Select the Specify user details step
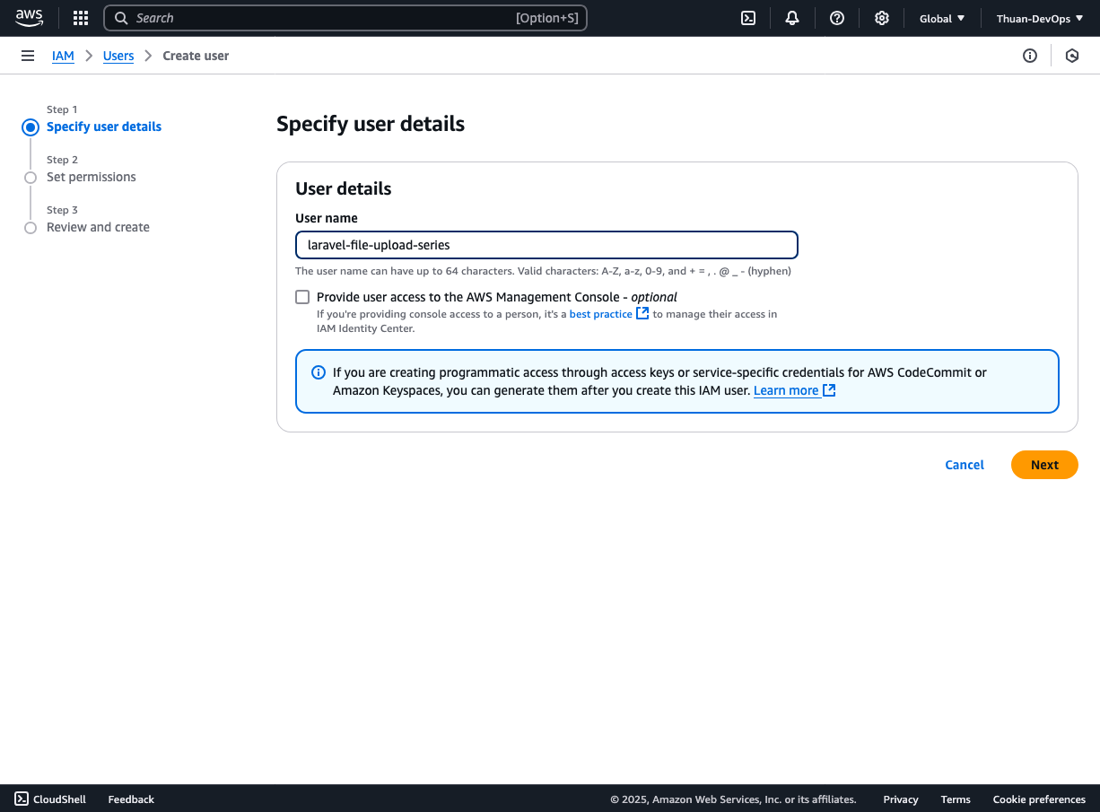This screenshot has height=812, width=1100. (104, 127)
